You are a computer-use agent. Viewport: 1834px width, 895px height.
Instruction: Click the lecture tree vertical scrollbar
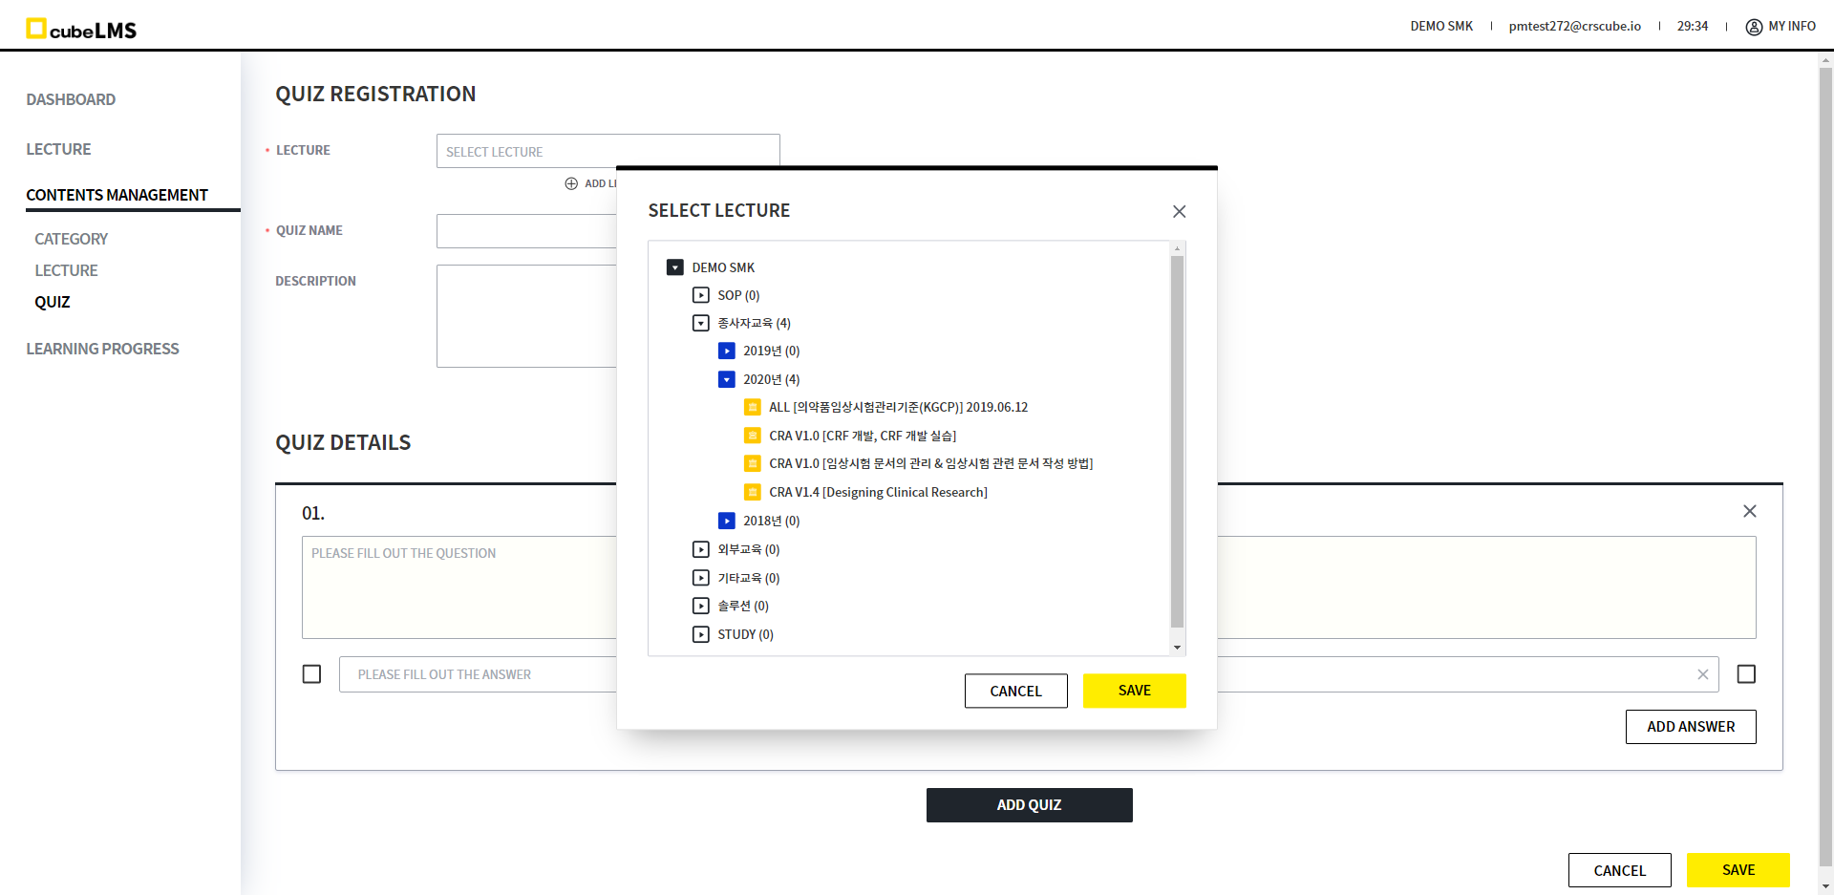tap(1177, 439)
